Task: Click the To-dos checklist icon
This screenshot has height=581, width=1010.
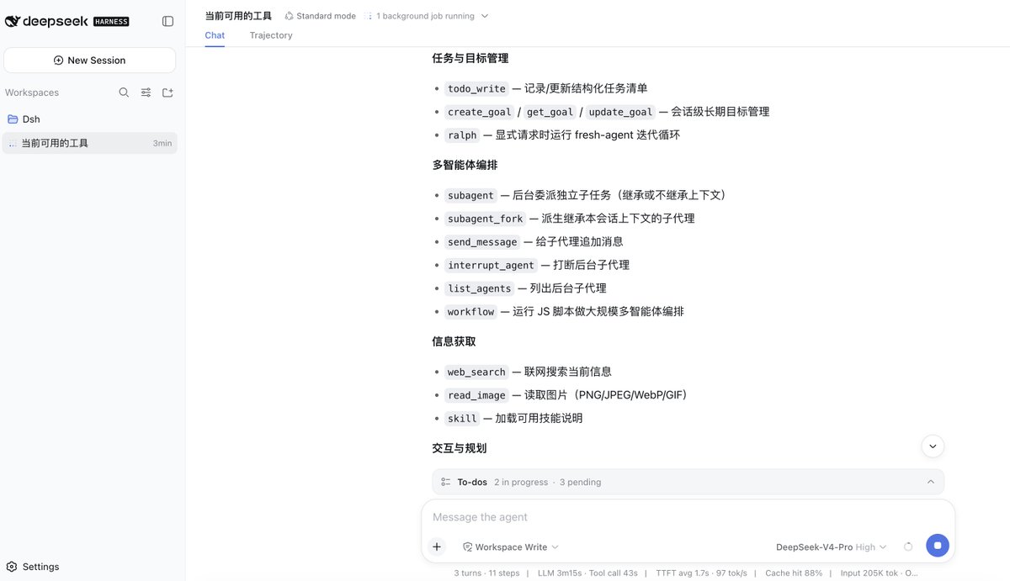Action: click(x=446, y=482)
